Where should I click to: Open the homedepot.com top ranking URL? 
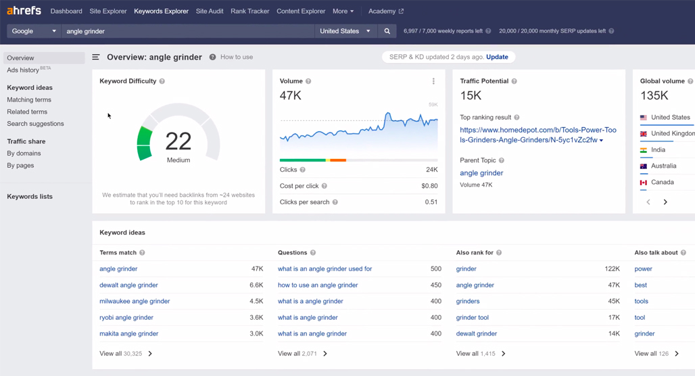point(537,135)
